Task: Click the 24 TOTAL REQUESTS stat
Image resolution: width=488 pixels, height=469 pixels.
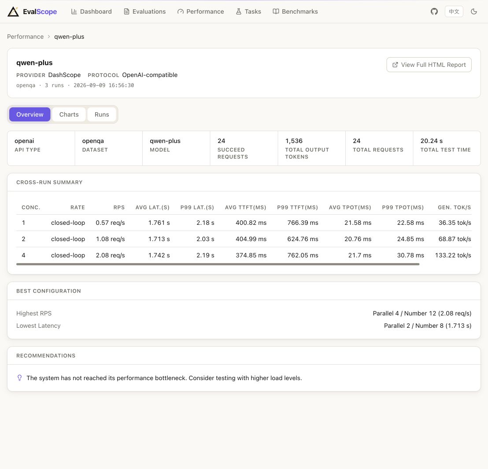Action: coord(379,148)
